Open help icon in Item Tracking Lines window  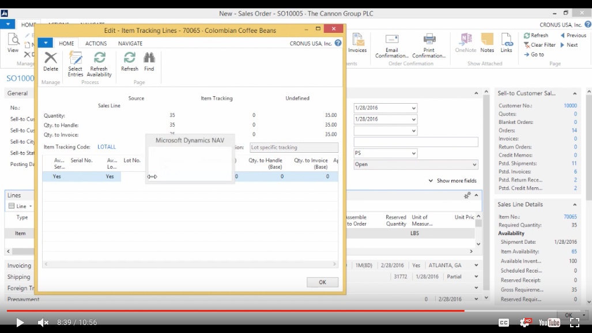click(338, 43)
